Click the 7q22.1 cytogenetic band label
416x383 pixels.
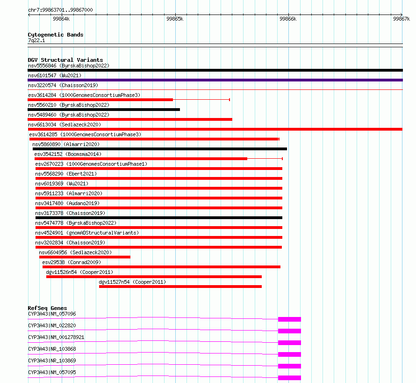[36, 40]
